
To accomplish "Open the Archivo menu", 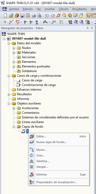I will click(14, 9).
